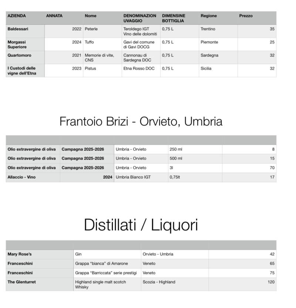Click the Teroldego IGT denomination cell

tap(140, 32)
